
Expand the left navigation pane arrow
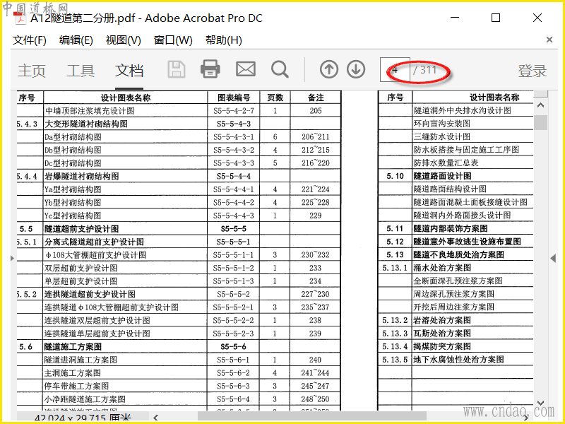pos(12,258)
